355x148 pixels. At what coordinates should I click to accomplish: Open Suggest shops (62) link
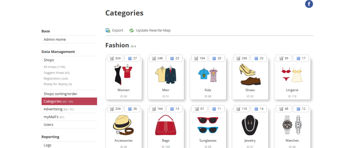click(57, 73)
